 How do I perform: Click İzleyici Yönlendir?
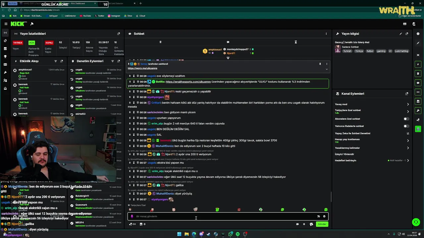[344, 154]
